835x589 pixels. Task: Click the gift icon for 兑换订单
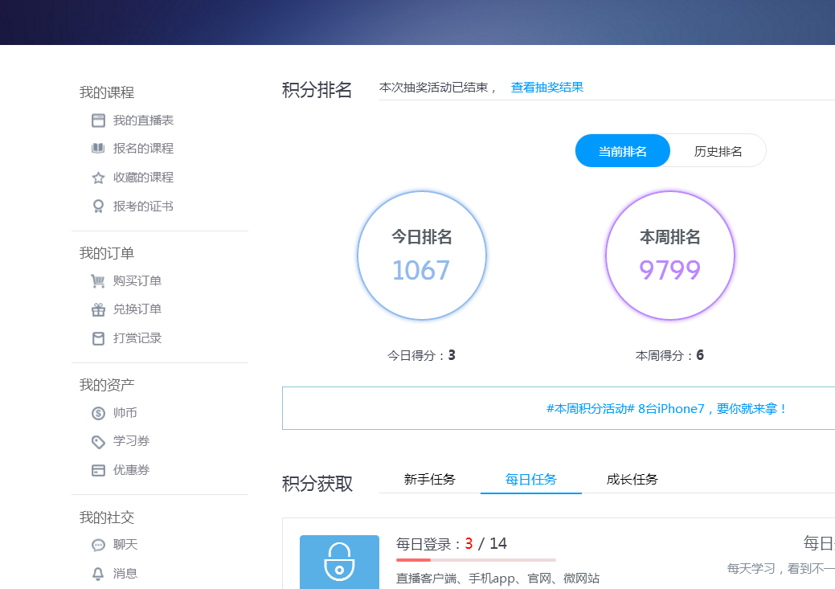[98, 309]
